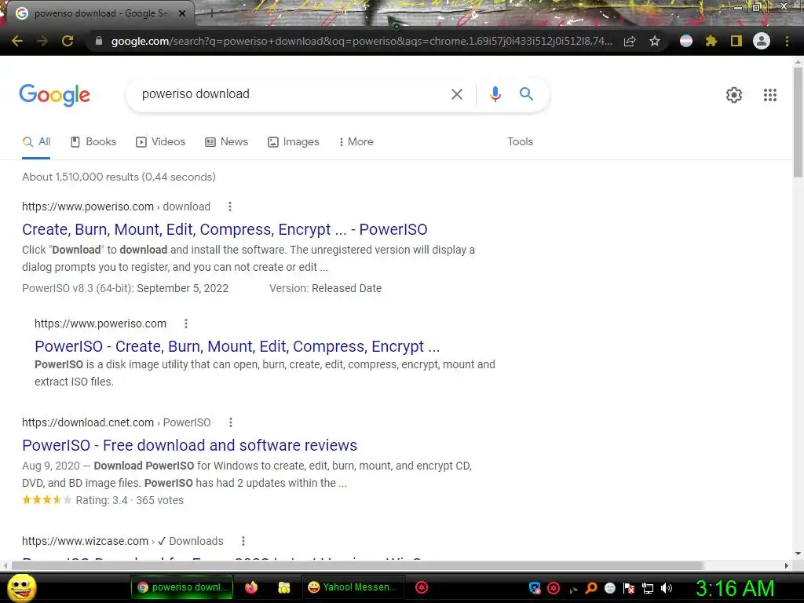Start voice search with the microphone

point(495,94)
